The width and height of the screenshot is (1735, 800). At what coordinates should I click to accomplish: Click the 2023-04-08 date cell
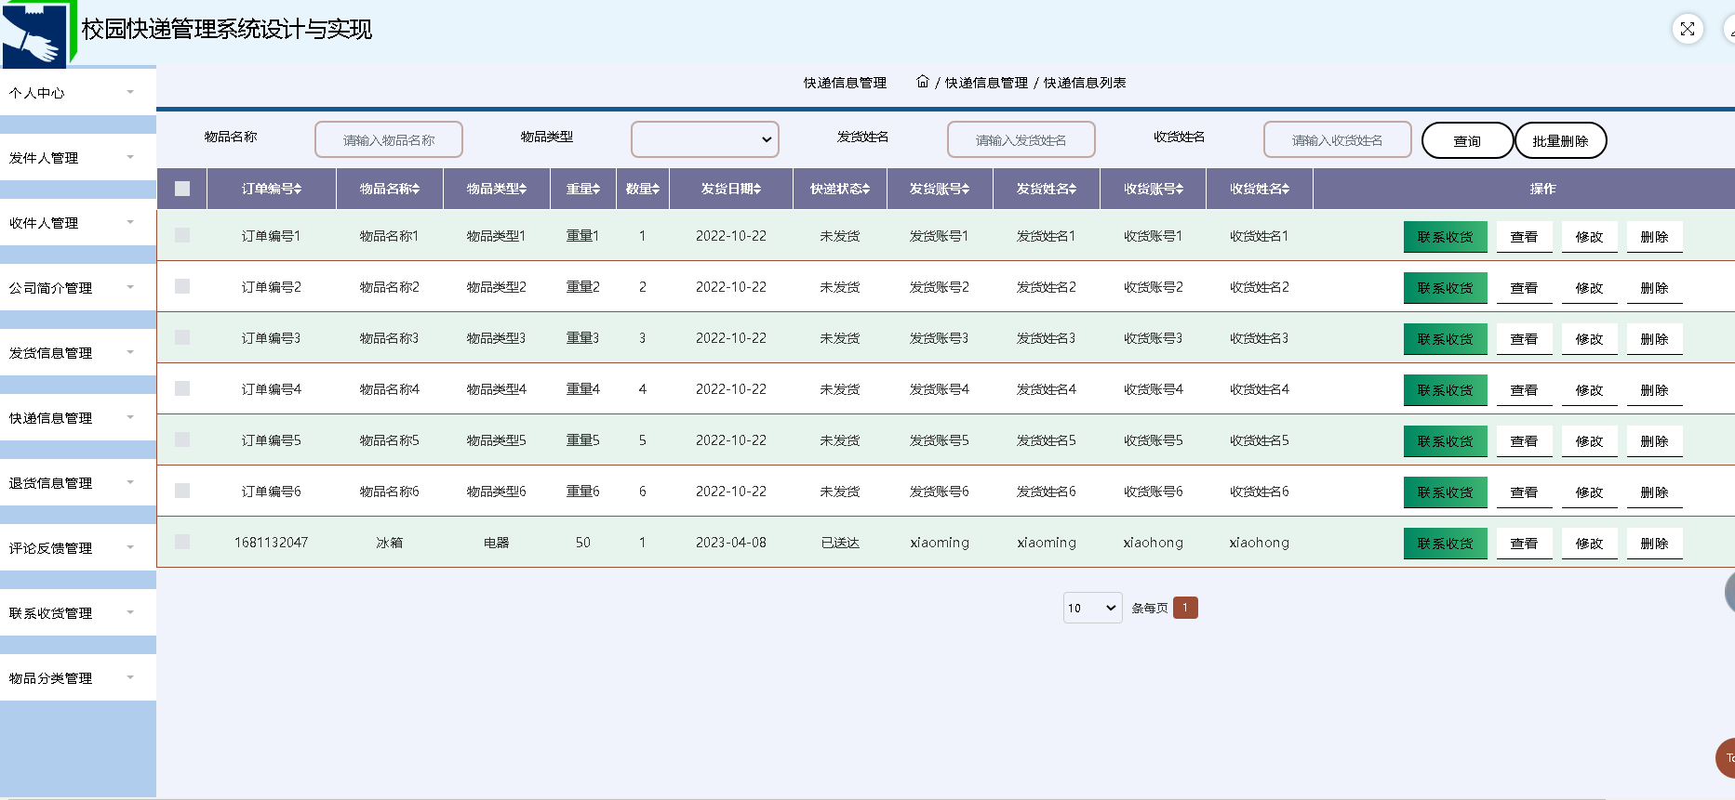[x=731, y=543]
